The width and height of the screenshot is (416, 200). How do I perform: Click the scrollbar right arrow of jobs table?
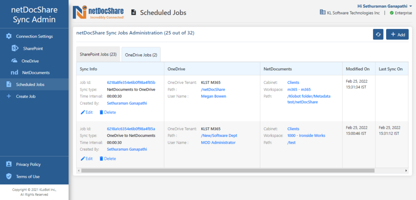click(406, 170)
